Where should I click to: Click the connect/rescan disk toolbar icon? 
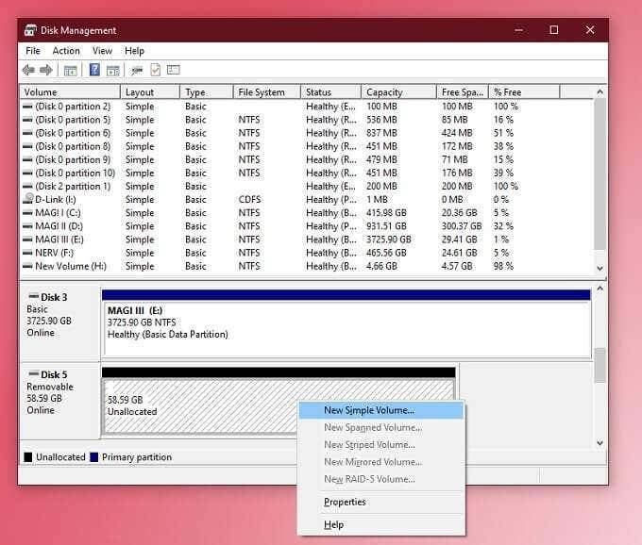(x=137, y=71)
